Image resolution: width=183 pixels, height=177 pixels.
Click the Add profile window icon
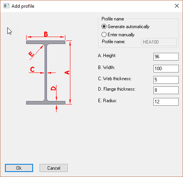click(6, 6)
